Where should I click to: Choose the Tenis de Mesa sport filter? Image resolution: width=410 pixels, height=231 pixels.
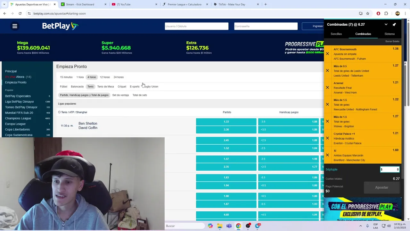click(105, 87)
